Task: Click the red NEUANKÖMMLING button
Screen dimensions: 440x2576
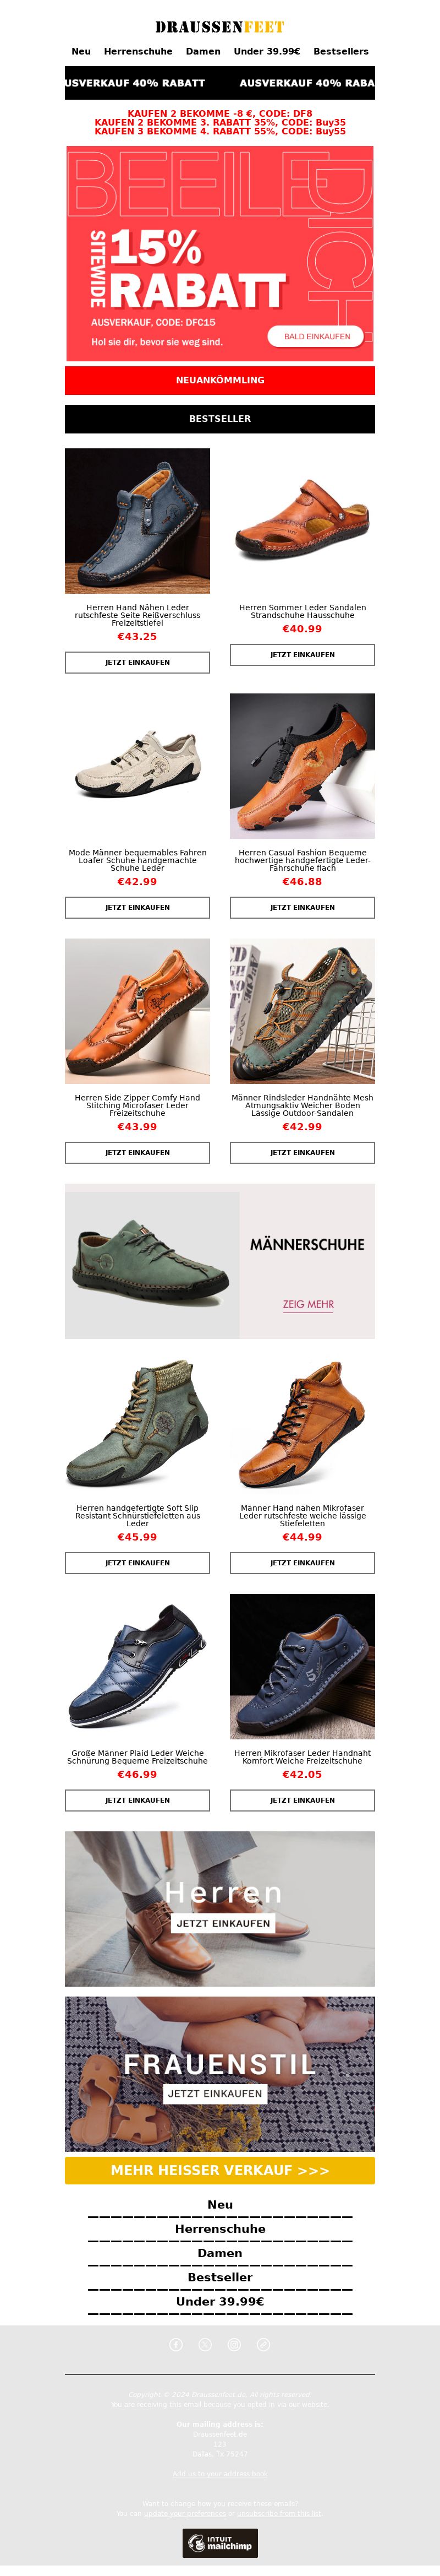Action: click(x=219, y=380)
